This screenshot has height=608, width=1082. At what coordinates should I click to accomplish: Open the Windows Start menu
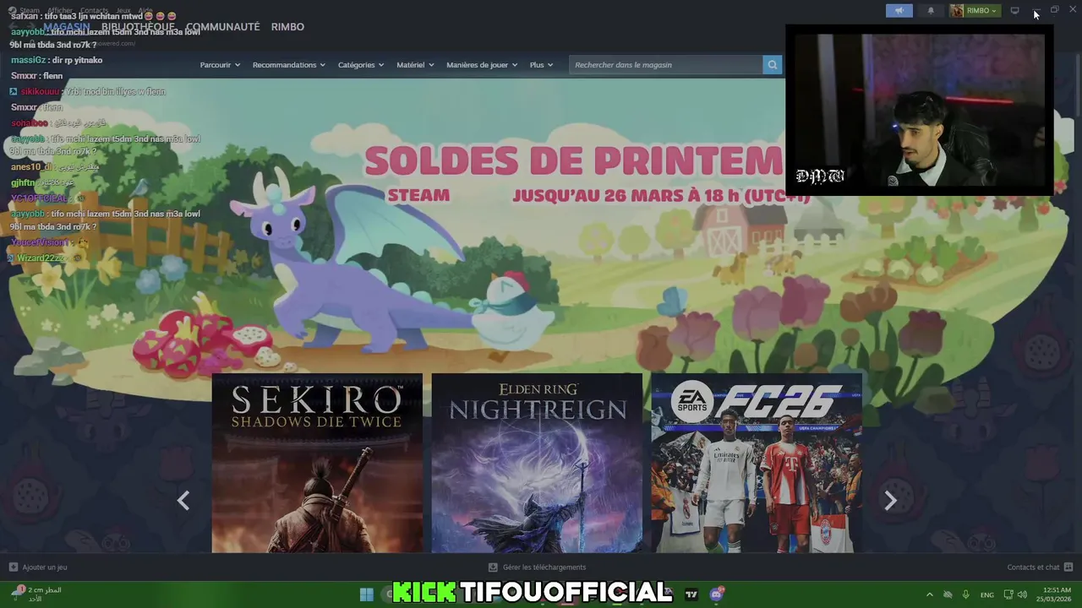click(366, 594)
